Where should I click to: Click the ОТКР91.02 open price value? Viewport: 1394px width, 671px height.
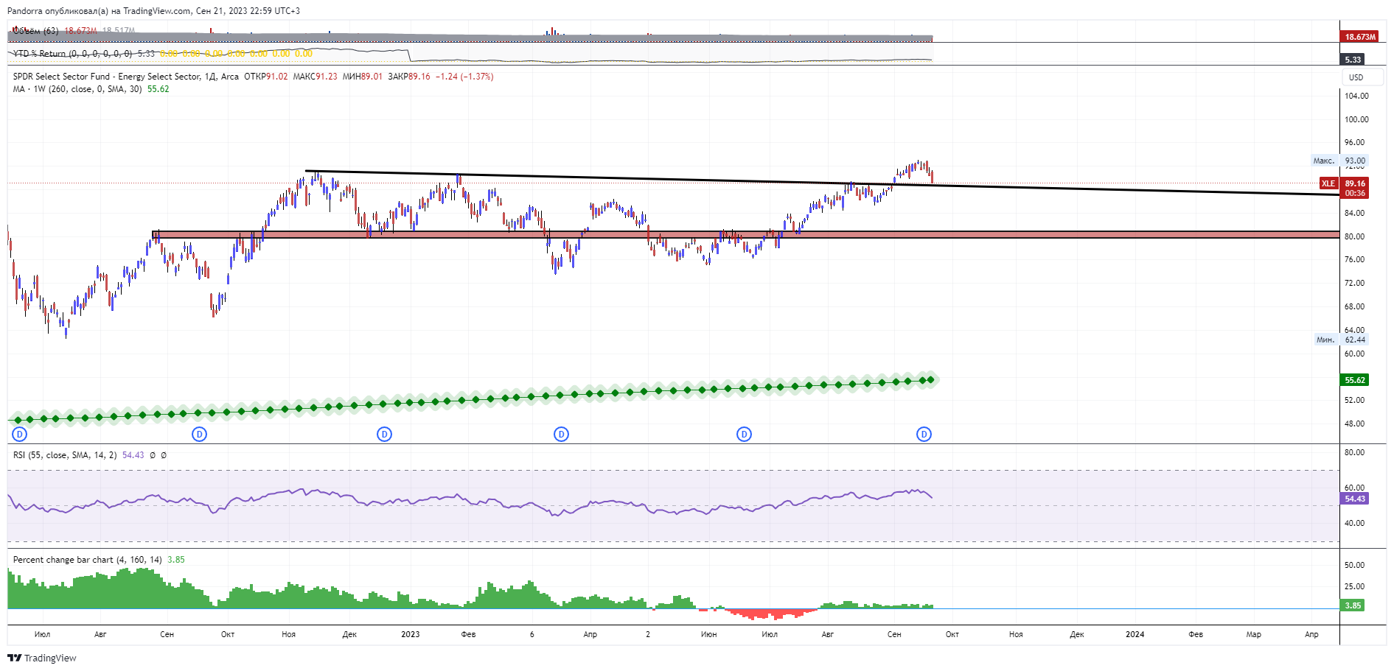point(266,77)
